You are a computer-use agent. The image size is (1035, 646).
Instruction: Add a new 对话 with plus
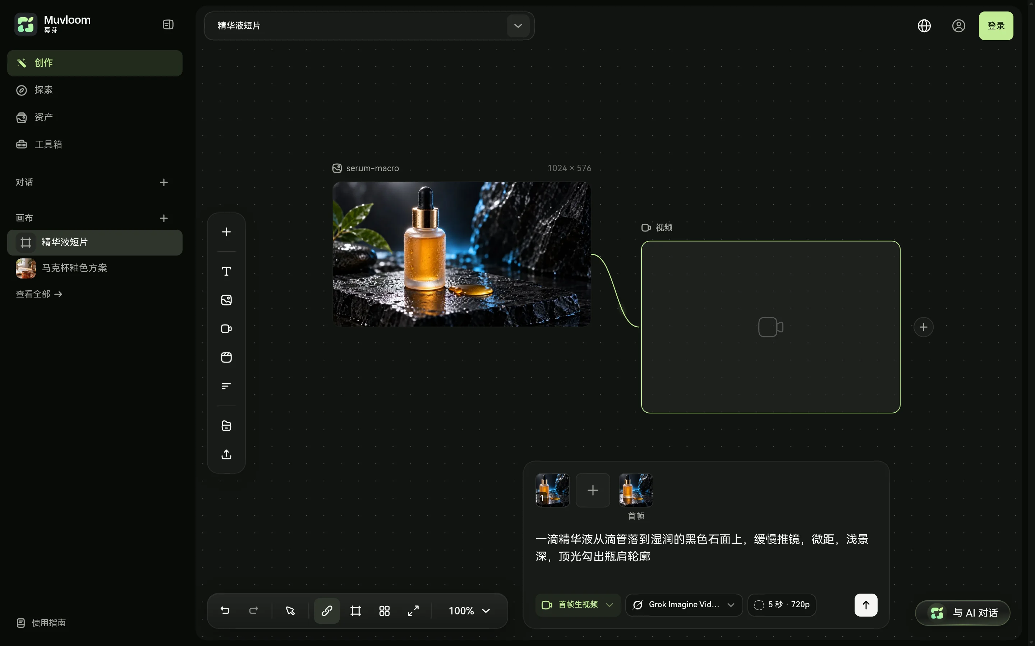click(x=164, y=182)
